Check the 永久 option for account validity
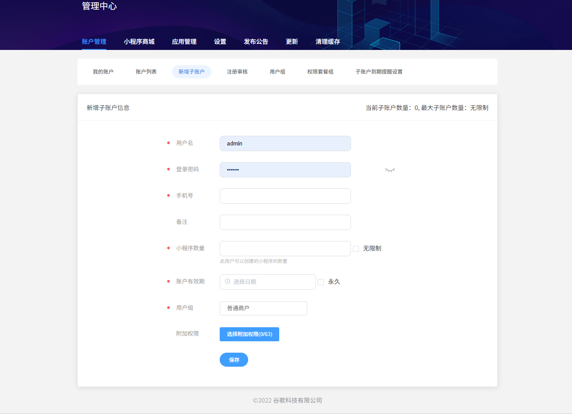Image resolution: width=572 pixels, height=414 pixels. pos(320,282)
